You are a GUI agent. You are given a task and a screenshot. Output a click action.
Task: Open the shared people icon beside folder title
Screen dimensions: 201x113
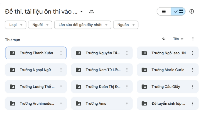(x=91, y=12)
